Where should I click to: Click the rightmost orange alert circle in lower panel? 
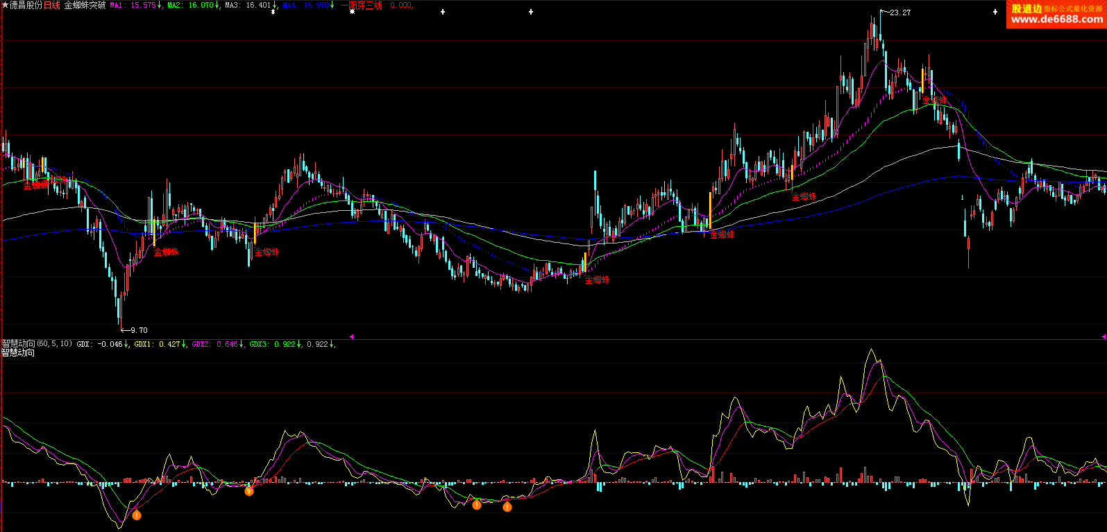coord(507,507)
